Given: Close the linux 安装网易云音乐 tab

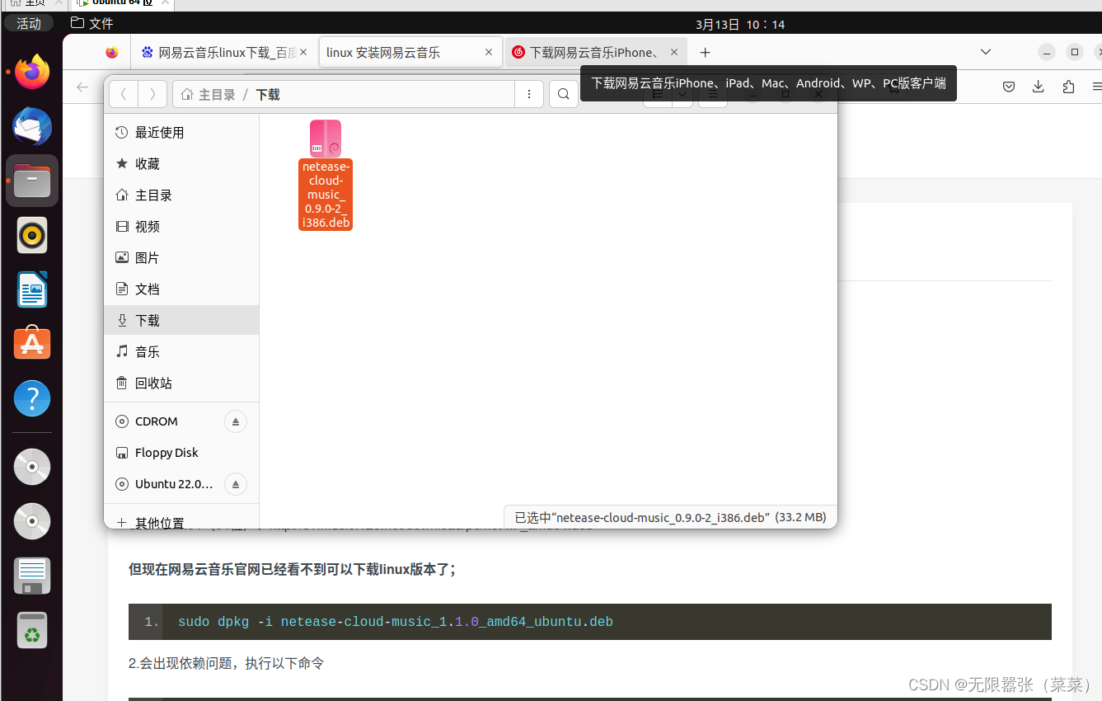Looking at the screenshot, I should 489,52.
